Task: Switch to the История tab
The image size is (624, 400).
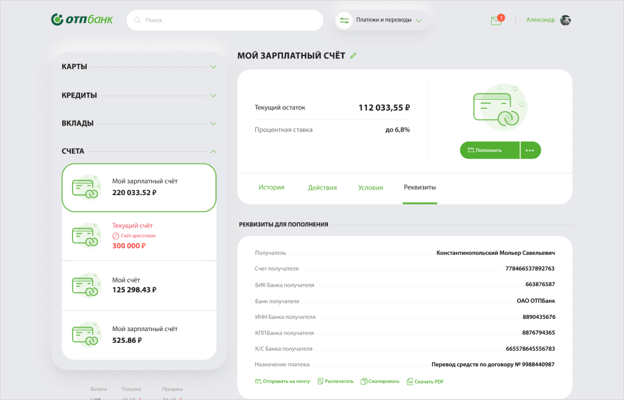Action: 271,188
